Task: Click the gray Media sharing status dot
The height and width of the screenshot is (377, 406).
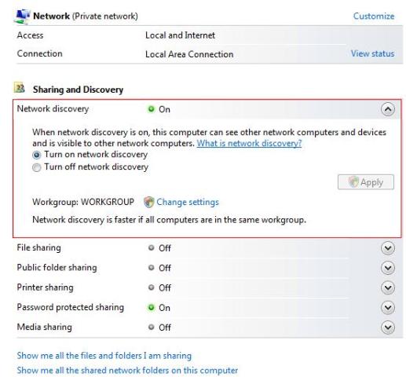Action: point(151,327)
